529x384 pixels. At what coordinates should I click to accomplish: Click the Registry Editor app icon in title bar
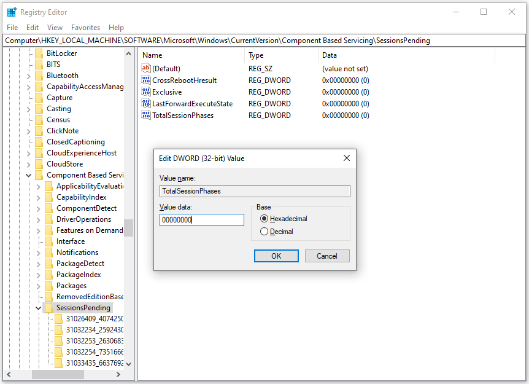pyautogui.click(x=12, y=12)
